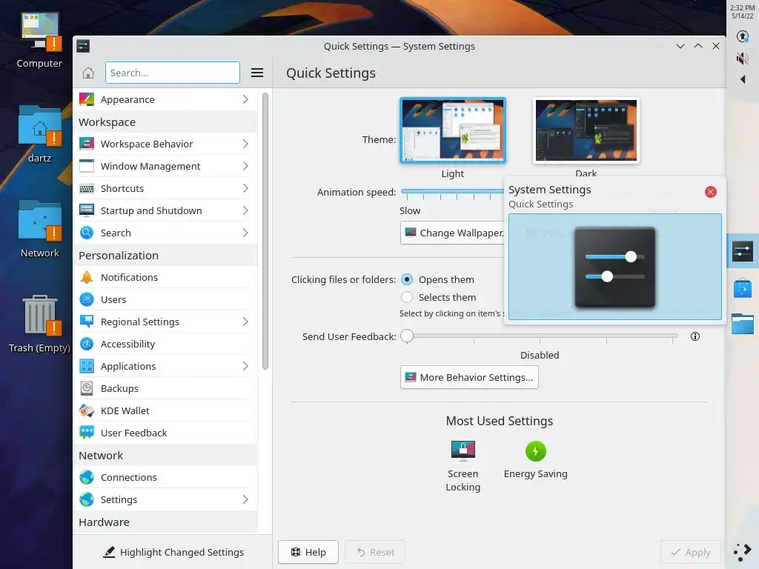Expand the Shortcuts chevron
This screenshot has height=569, width=759.
[245, 188]
